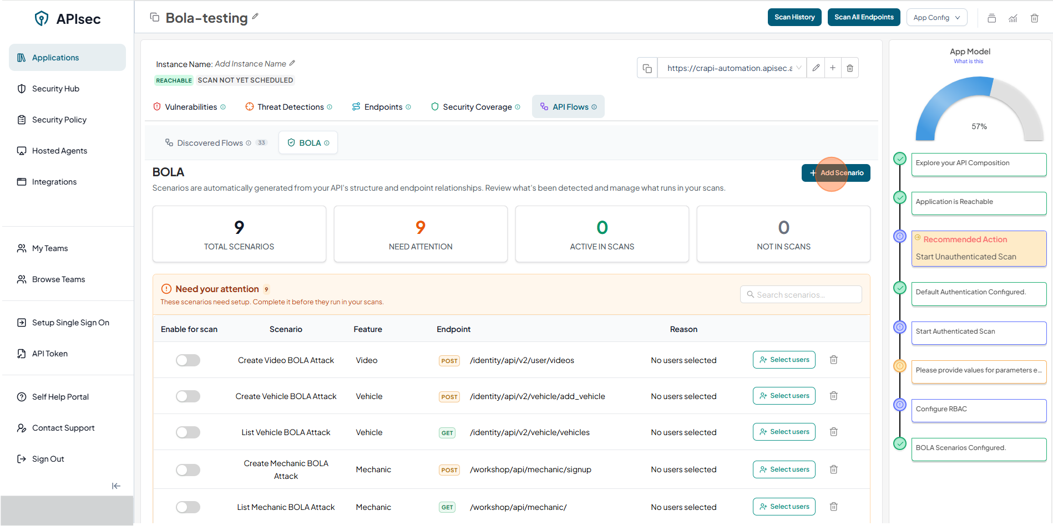
Task: Delete the Create Video BOLA Attack scenario
Action: coord(833,360)
